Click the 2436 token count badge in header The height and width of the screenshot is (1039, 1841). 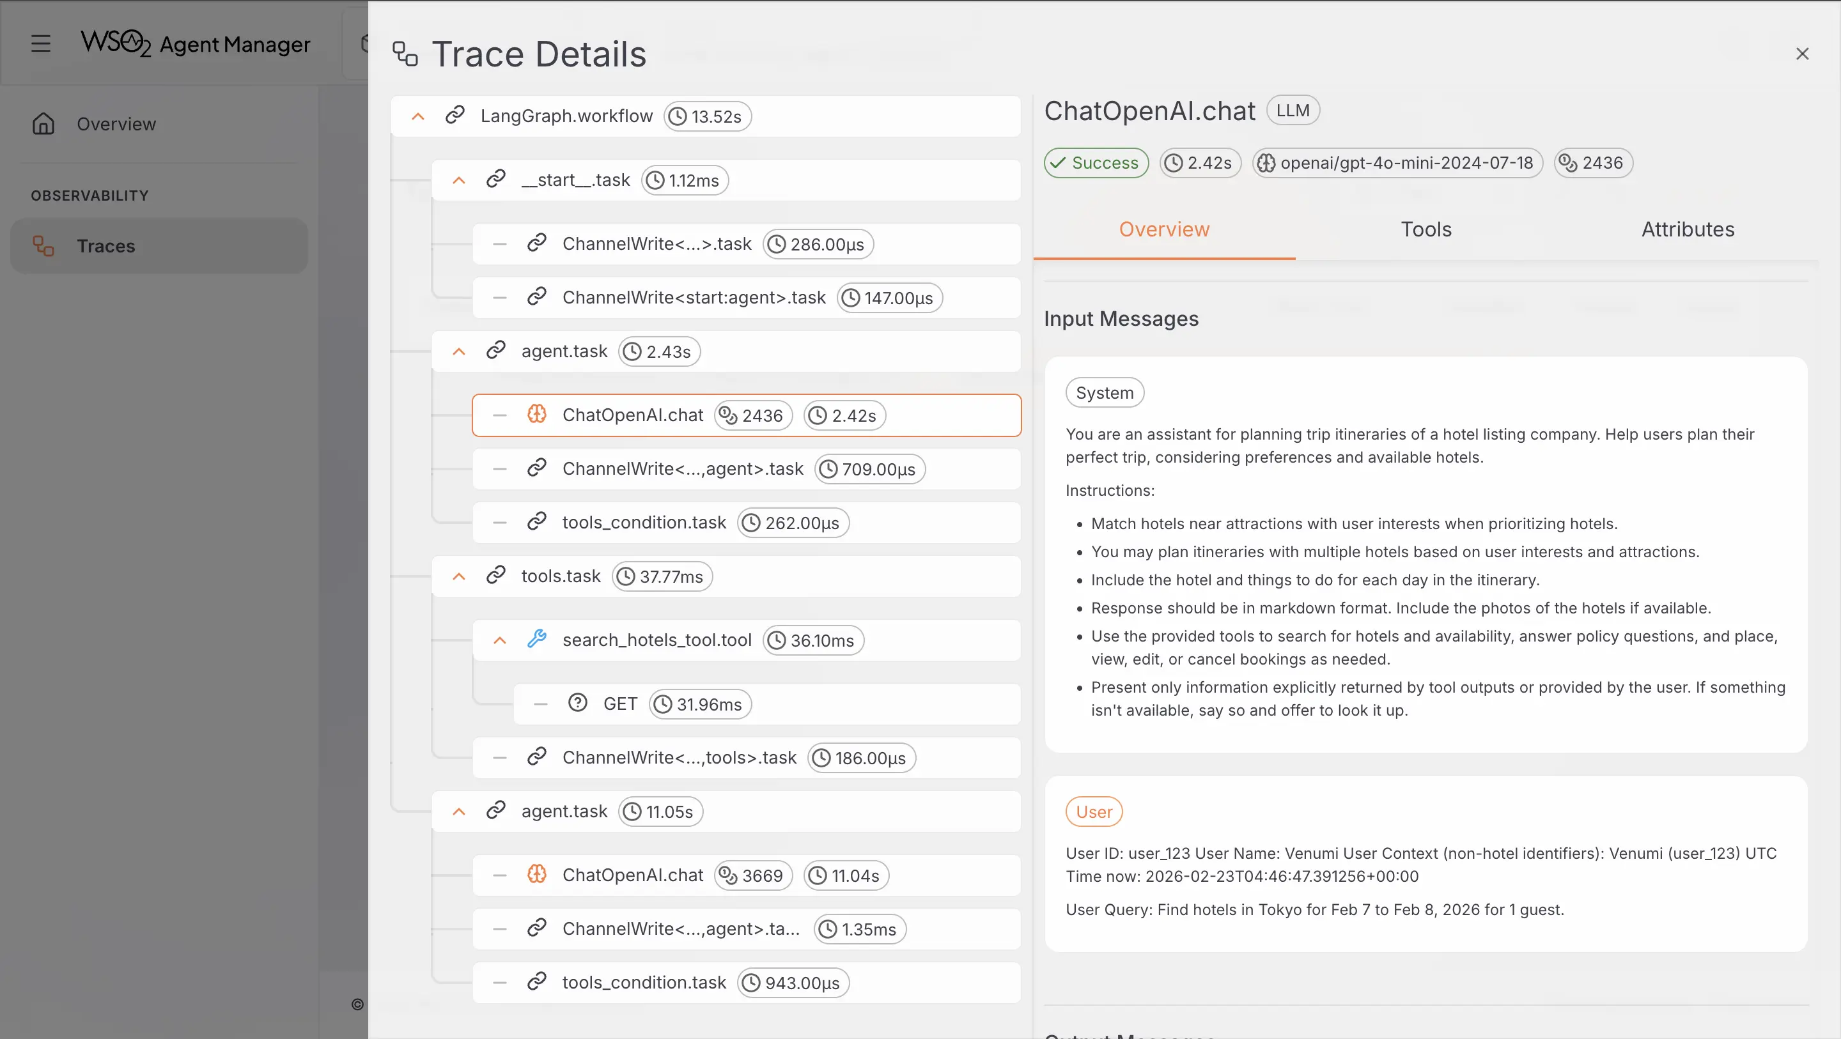click(1592, 163)
